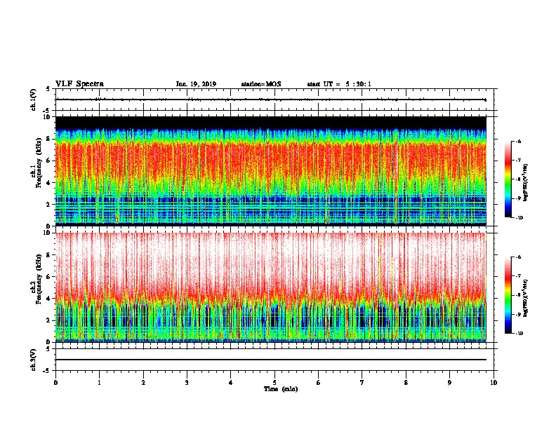
Task: Click time axis tick label "1"
Action: [99, 383]
